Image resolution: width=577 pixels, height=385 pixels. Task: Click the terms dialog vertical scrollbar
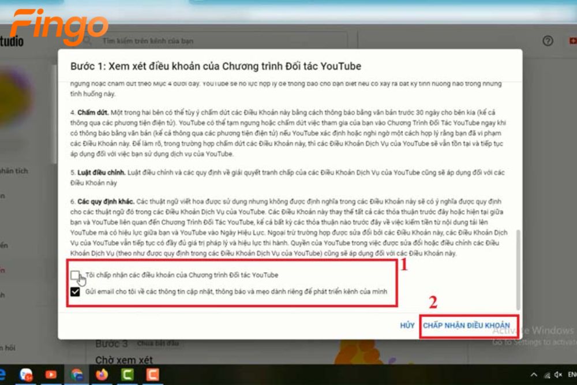[x=518, y=270]
